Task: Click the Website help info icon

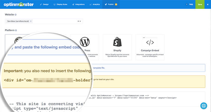Action: coord(16,15)
